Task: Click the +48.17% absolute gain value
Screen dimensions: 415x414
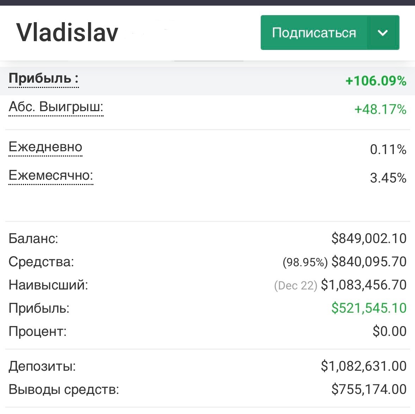Action: 380,109
